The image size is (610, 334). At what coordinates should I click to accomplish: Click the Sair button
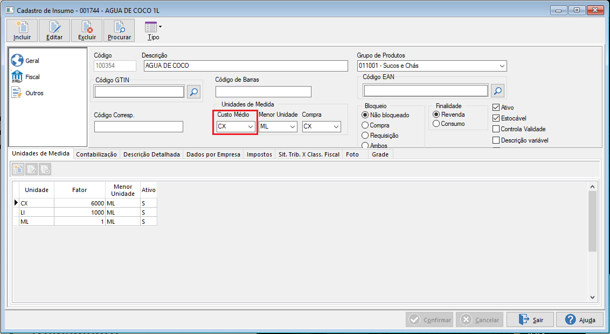(530, 320)
